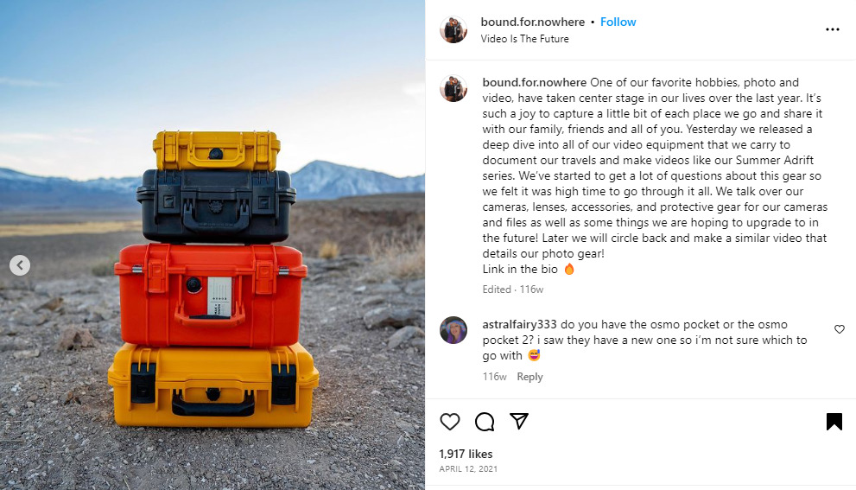The height and width of the screenshot is (490, 856).
Task: Open astralfairy333's profile picture
Action: [x=453, y=330]
